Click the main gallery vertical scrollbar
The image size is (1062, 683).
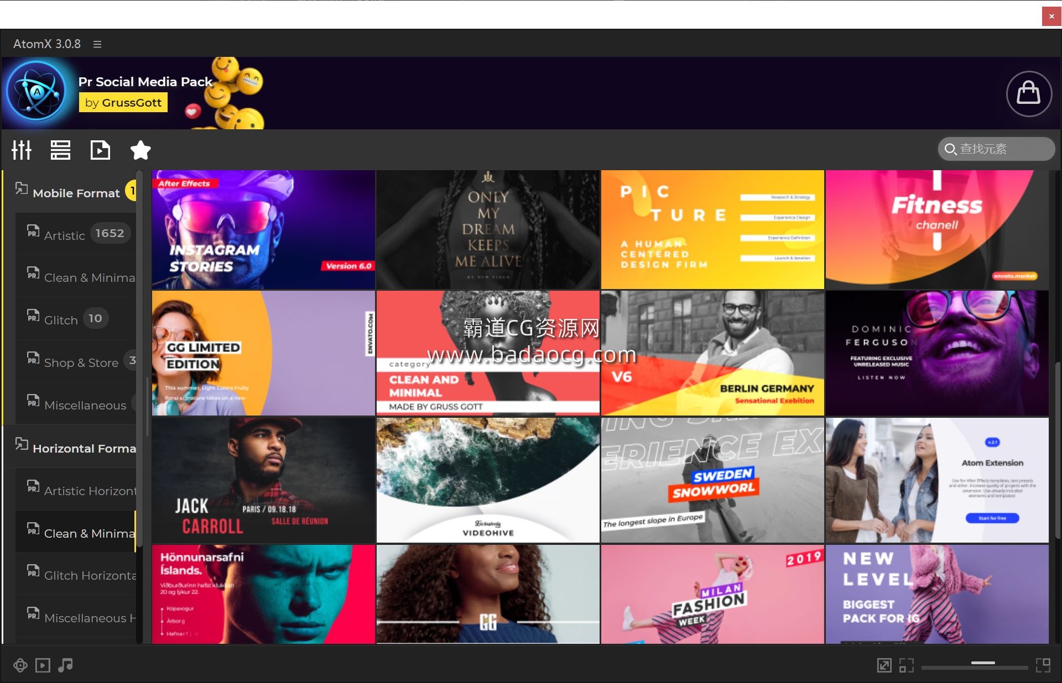pyautogui.click(x=1057, y=450)
